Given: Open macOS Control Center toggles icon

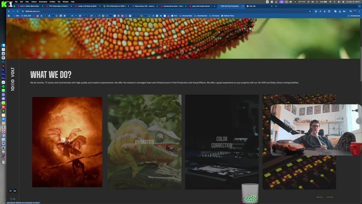Looking at the screenshot, I should click(339, 2).
